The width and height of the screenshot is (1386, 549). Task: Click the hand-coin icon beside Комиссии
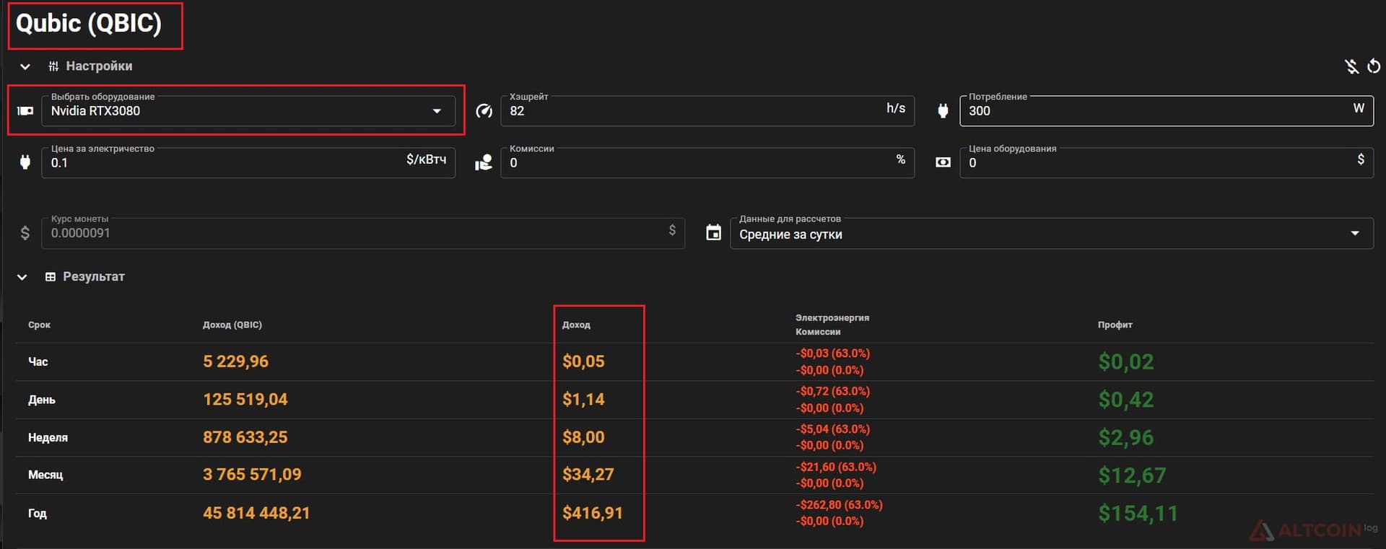484,163
